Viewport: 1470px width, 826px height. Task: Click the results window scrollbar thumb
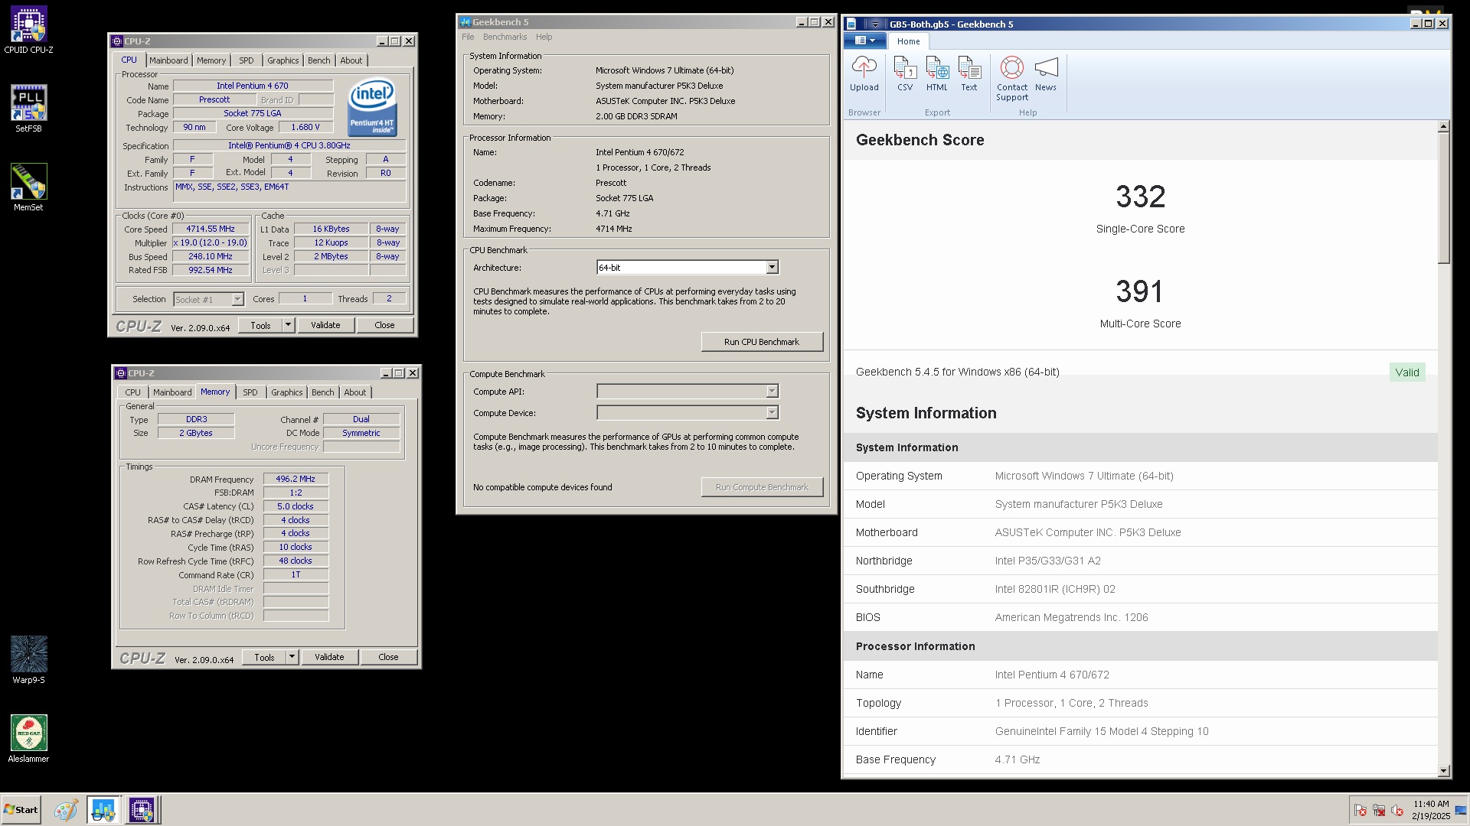[x=1443, y=198]
